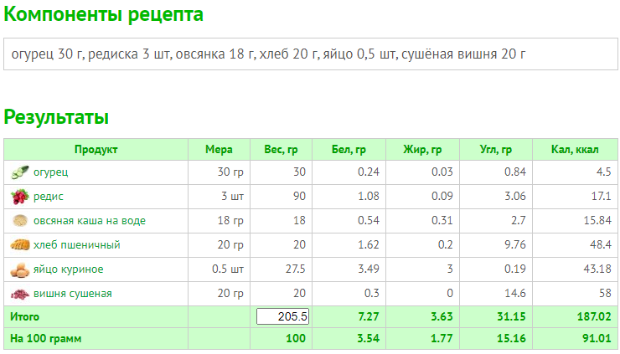Open the хлеб пшеничный link

77,245
